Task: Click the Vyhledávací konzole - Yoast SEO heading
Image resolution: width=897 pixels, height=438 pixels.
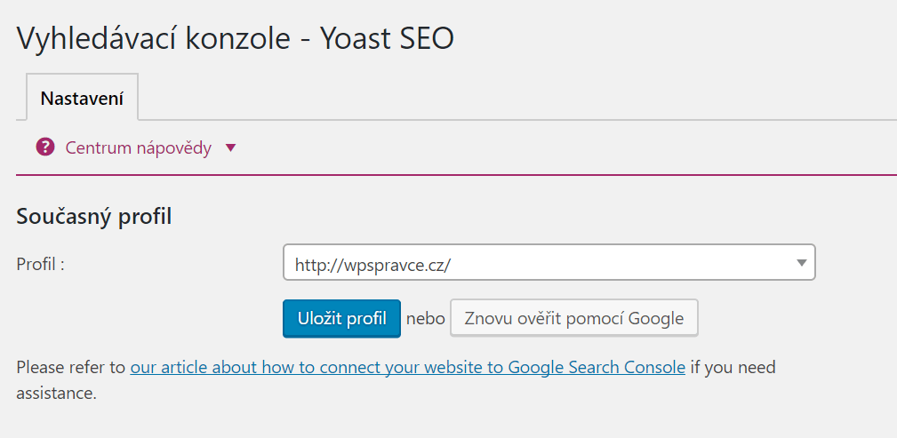Action: pos(235,39)
